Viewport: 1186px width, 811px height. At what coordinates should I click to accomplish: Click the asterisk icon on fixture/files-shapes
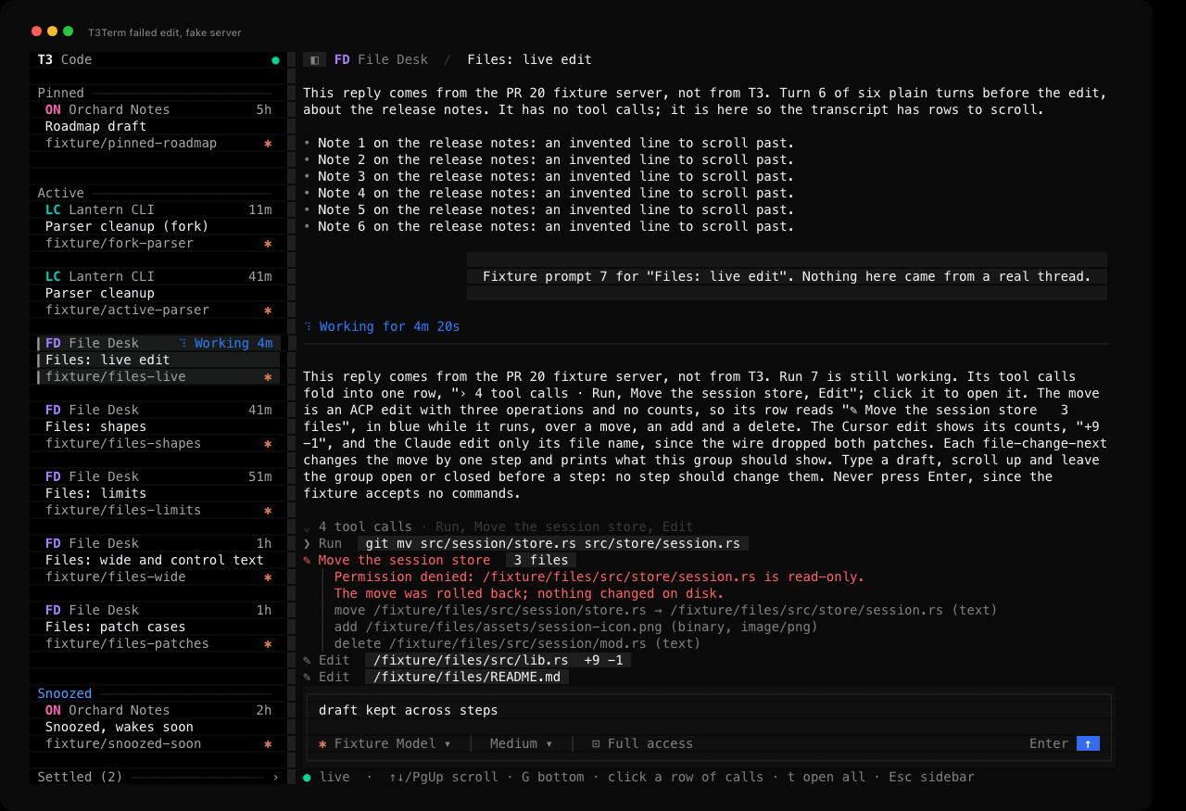268,443
